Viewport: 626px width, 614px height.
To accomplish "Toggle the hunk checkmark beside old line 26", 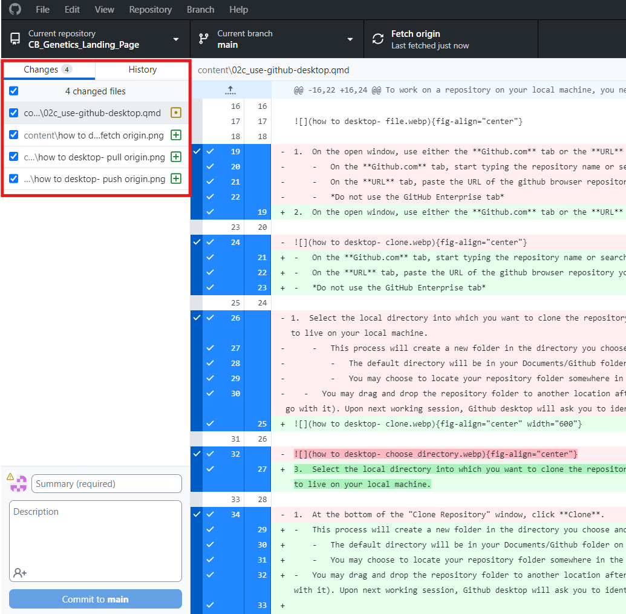I will coord(197,318).
